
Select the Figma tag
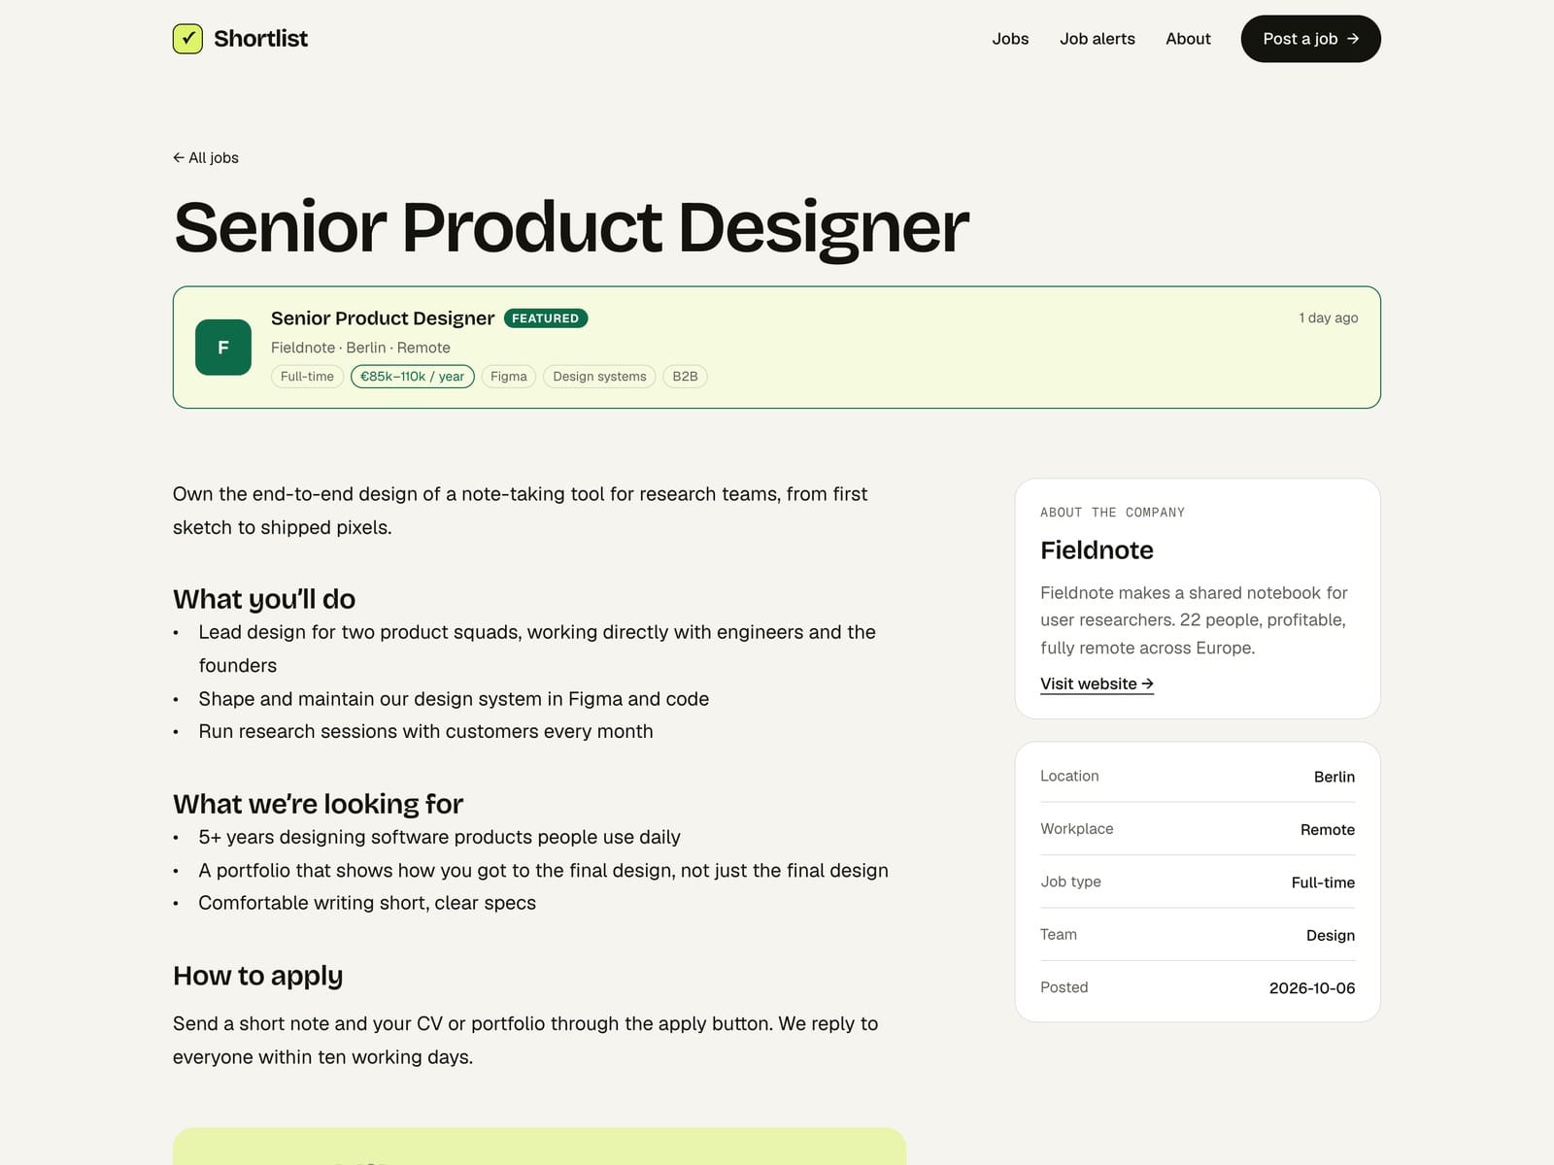click(x=509, y=377)
